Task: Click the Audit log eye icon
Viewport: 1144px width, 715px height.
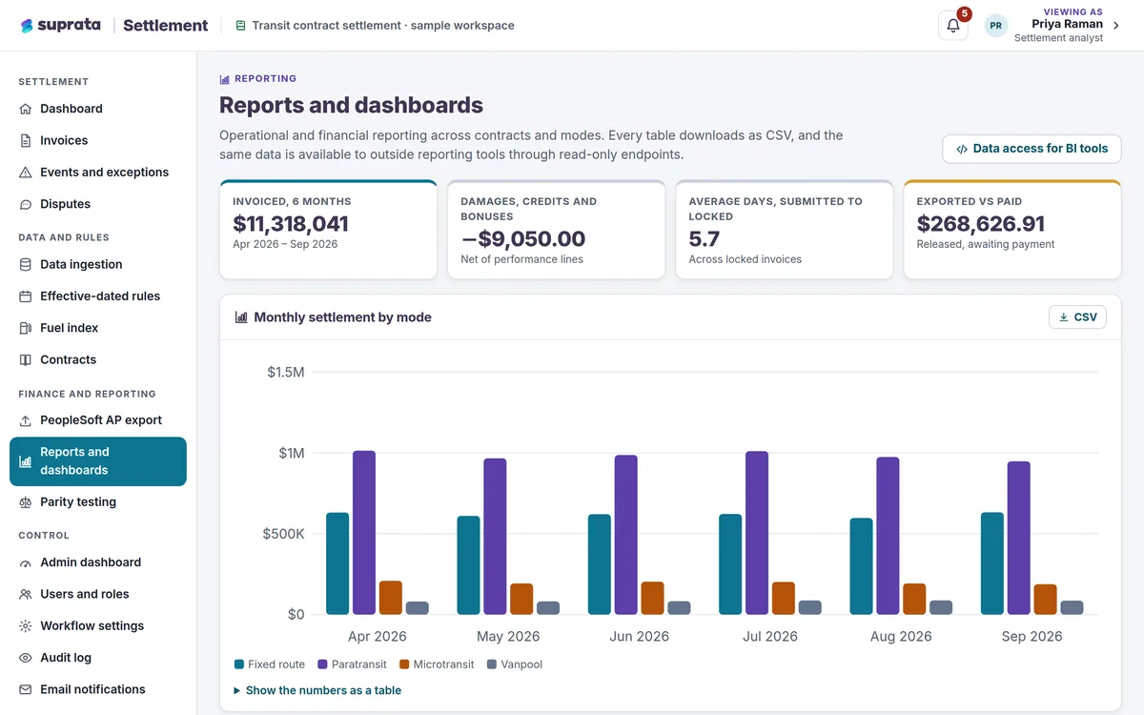Action: pos(26,658)
